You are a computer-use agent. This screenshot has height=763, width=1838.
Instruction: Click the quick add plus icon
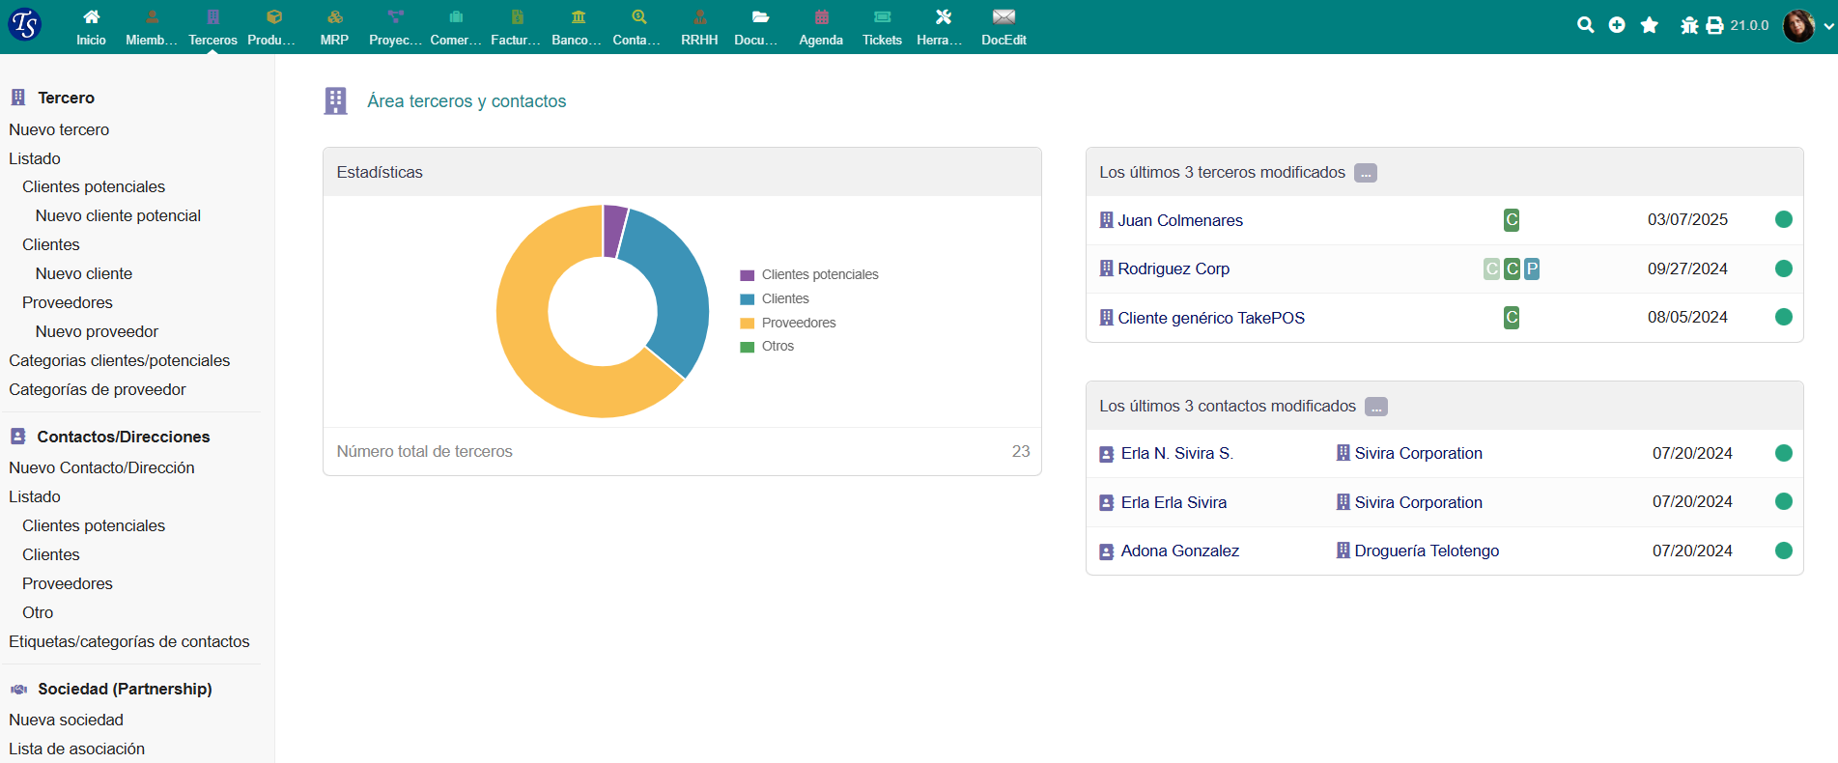point(1617,25)
